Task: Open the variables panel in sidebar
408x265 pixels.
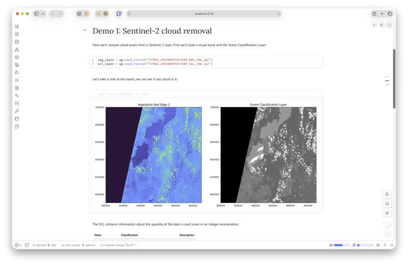Action: (17, 34)
